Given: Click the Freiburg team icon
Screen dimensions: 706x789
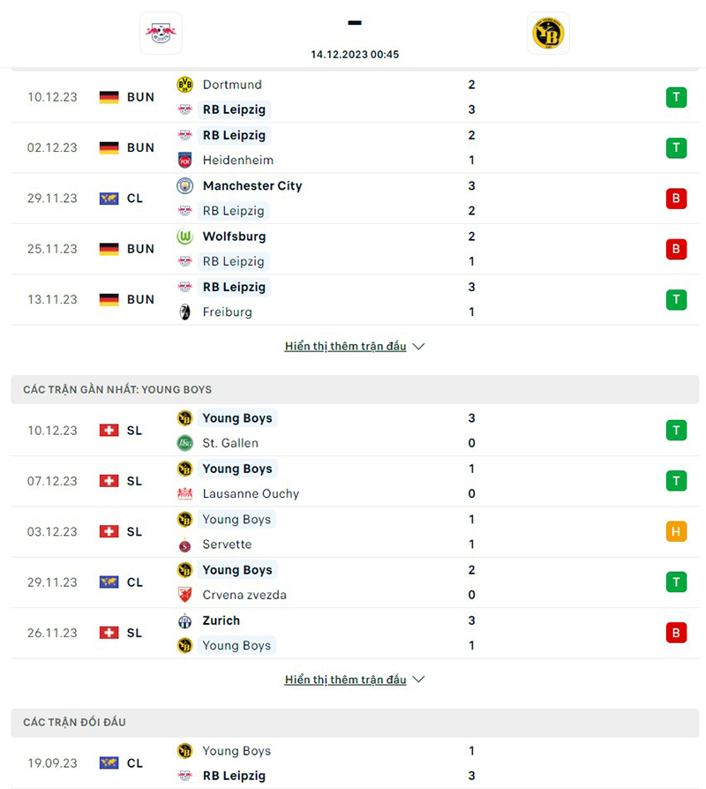Looking at the screenshot, I should [x=185, y=312].
